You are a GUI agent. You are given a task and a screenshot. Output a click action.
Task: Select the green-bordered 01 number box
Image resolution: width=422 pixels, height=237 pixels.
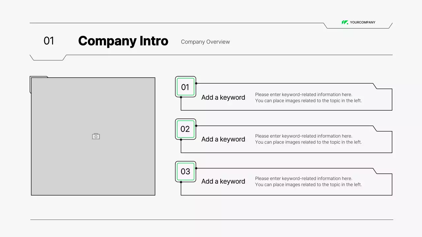(185, 87)
